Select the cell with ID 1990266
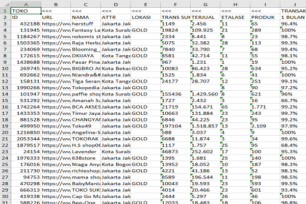 coord(26,88)
